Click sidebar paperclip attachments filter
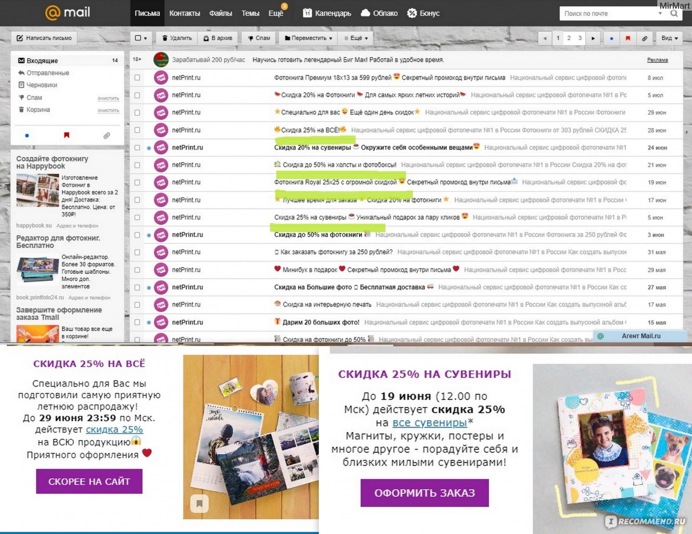Screen dimensions: 692x534 click(x=107, y=135)
